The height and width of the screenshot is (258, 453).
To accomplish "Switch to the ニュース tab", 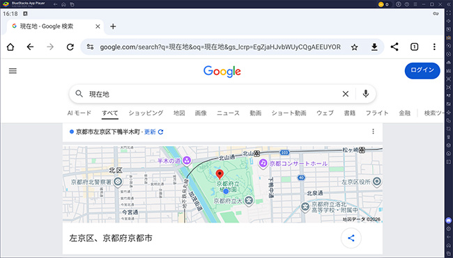I will [228, 113].
